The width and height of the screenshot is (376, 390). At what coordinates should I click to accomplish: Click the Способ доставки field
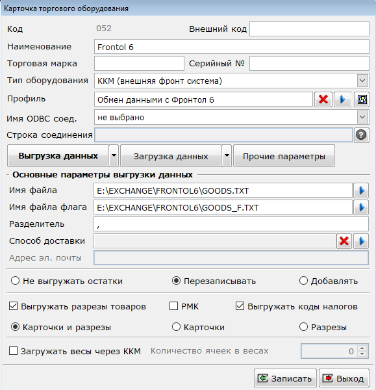215,241
